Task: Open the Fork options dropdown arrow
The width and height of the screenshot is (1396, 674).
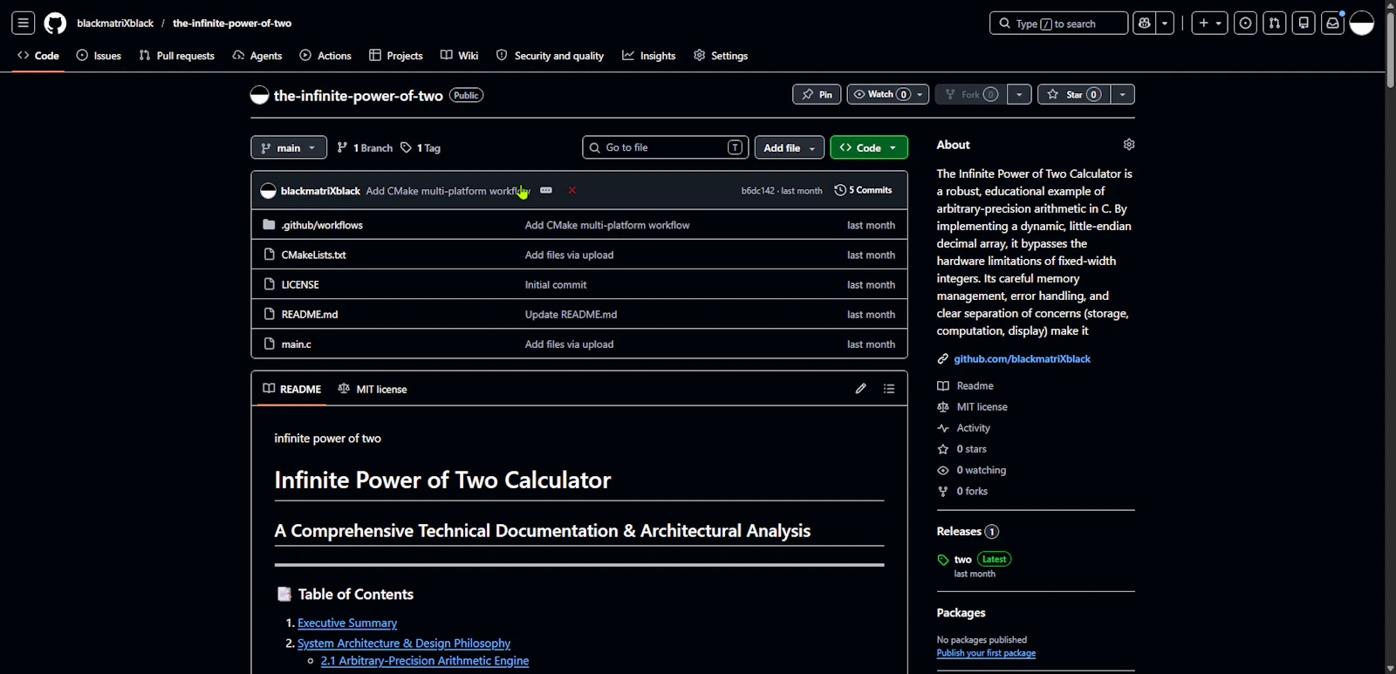Action: [x=1019, y=94]
